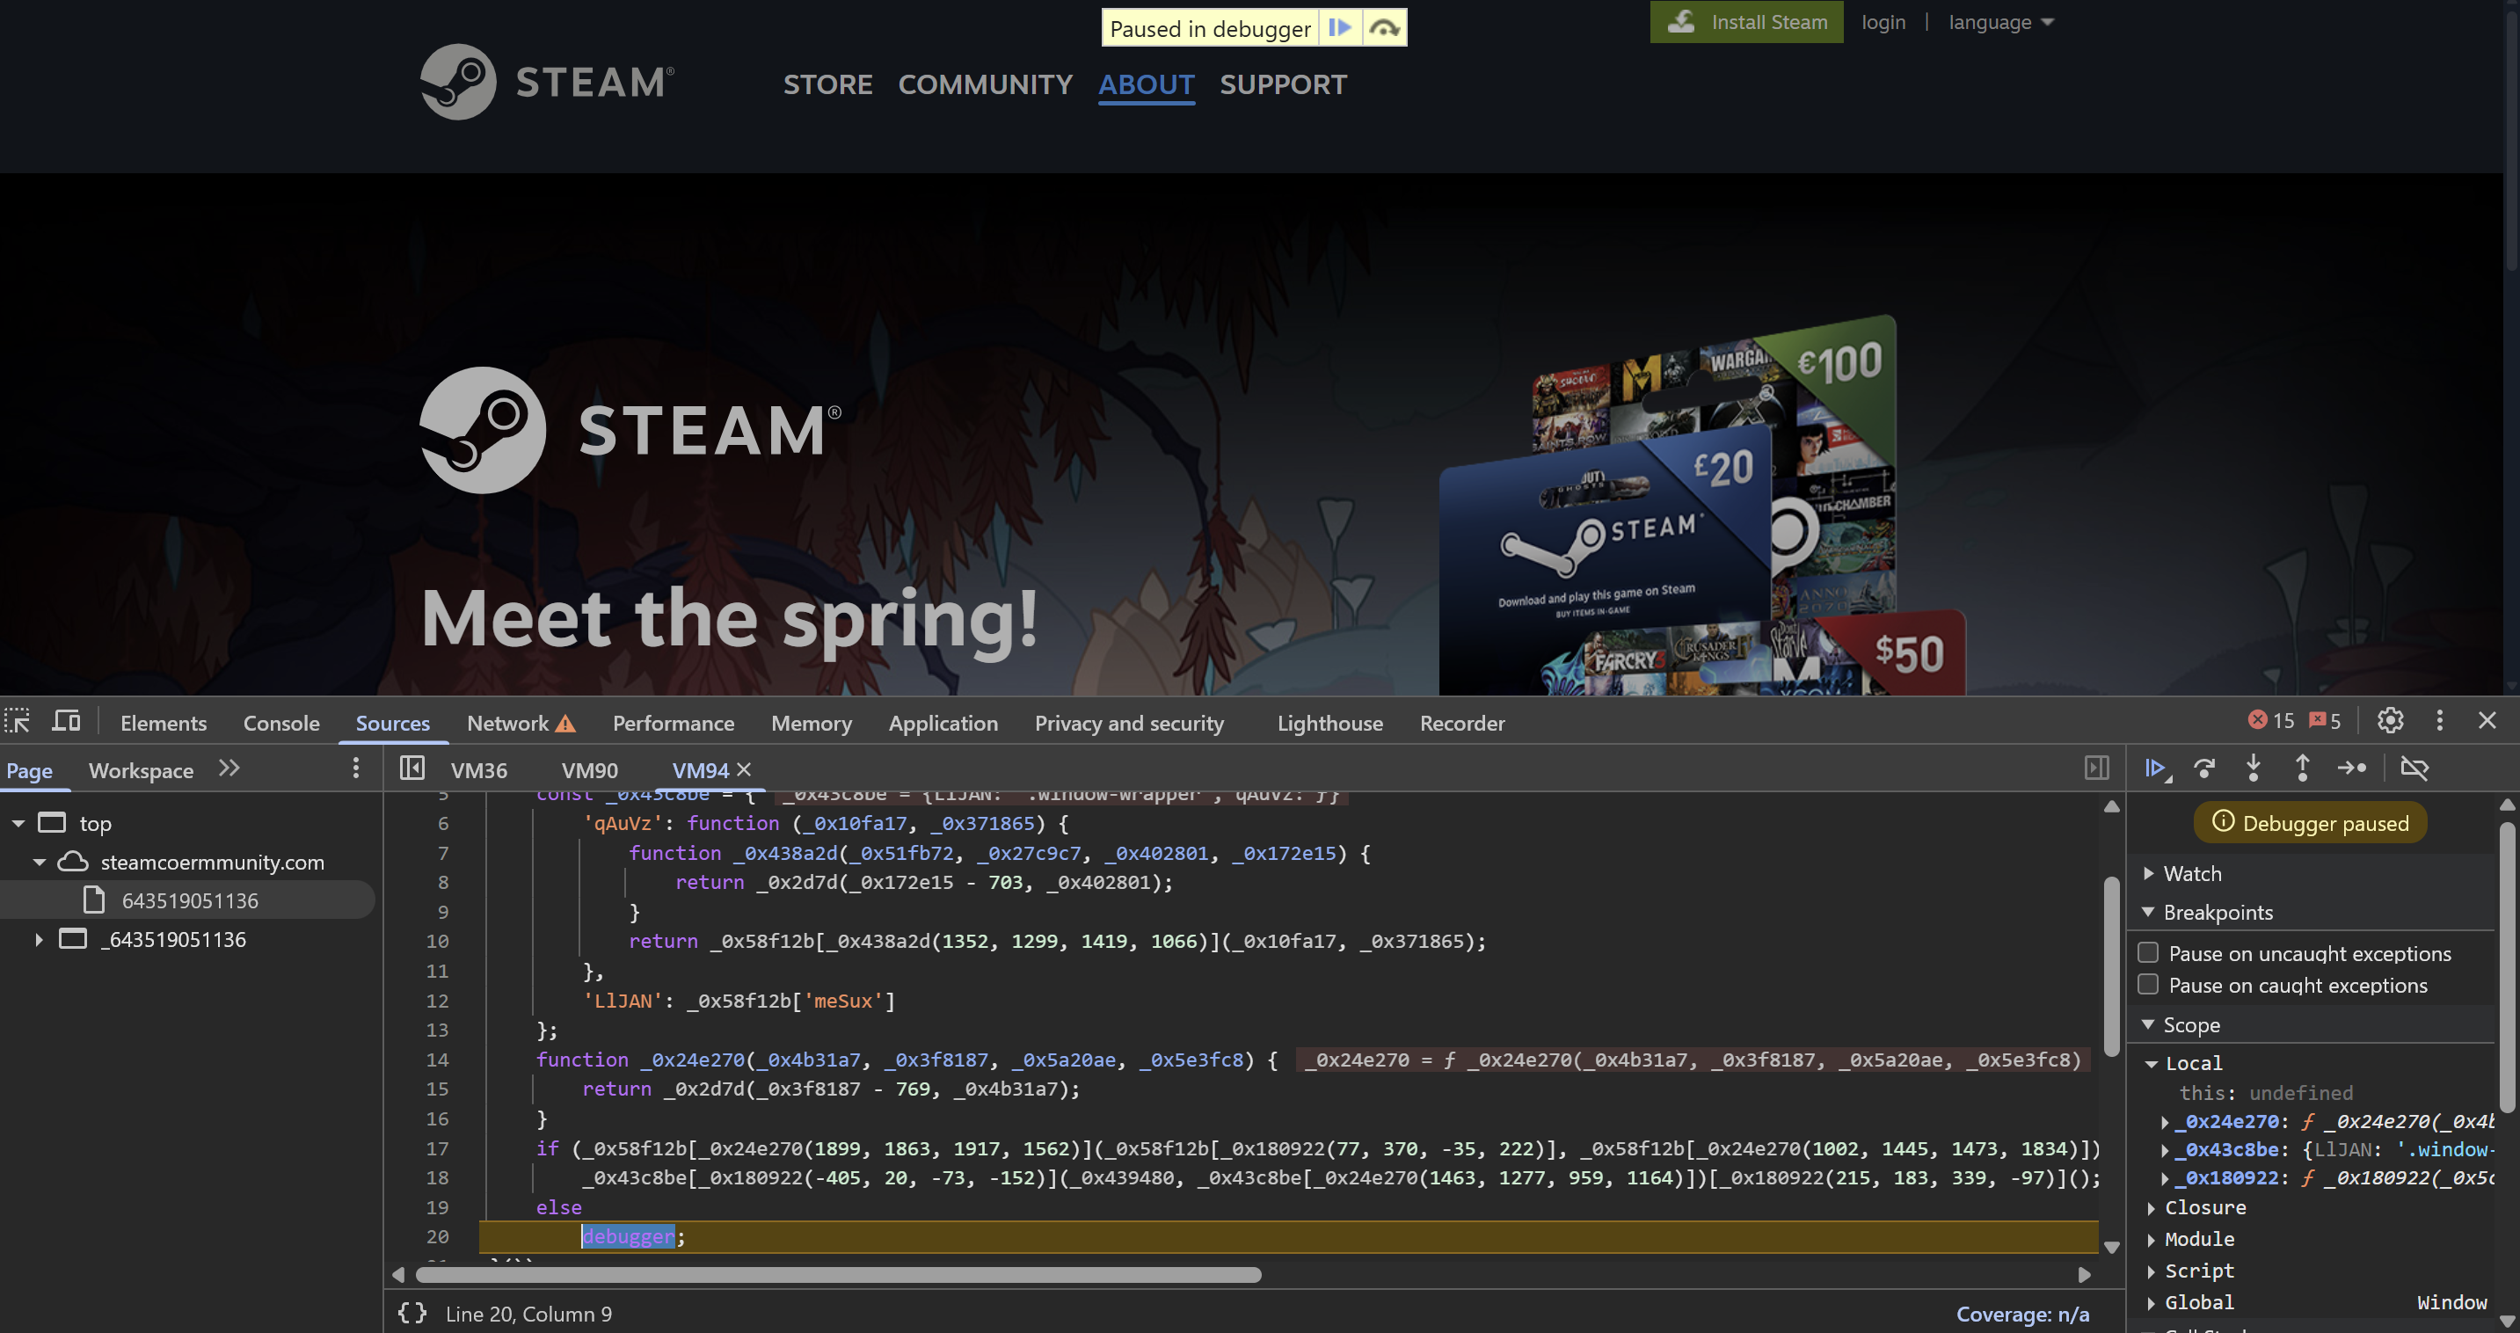Open the language dropdown
Viewport: 2520px width, 1333px height.
(x=2000, y=21)
